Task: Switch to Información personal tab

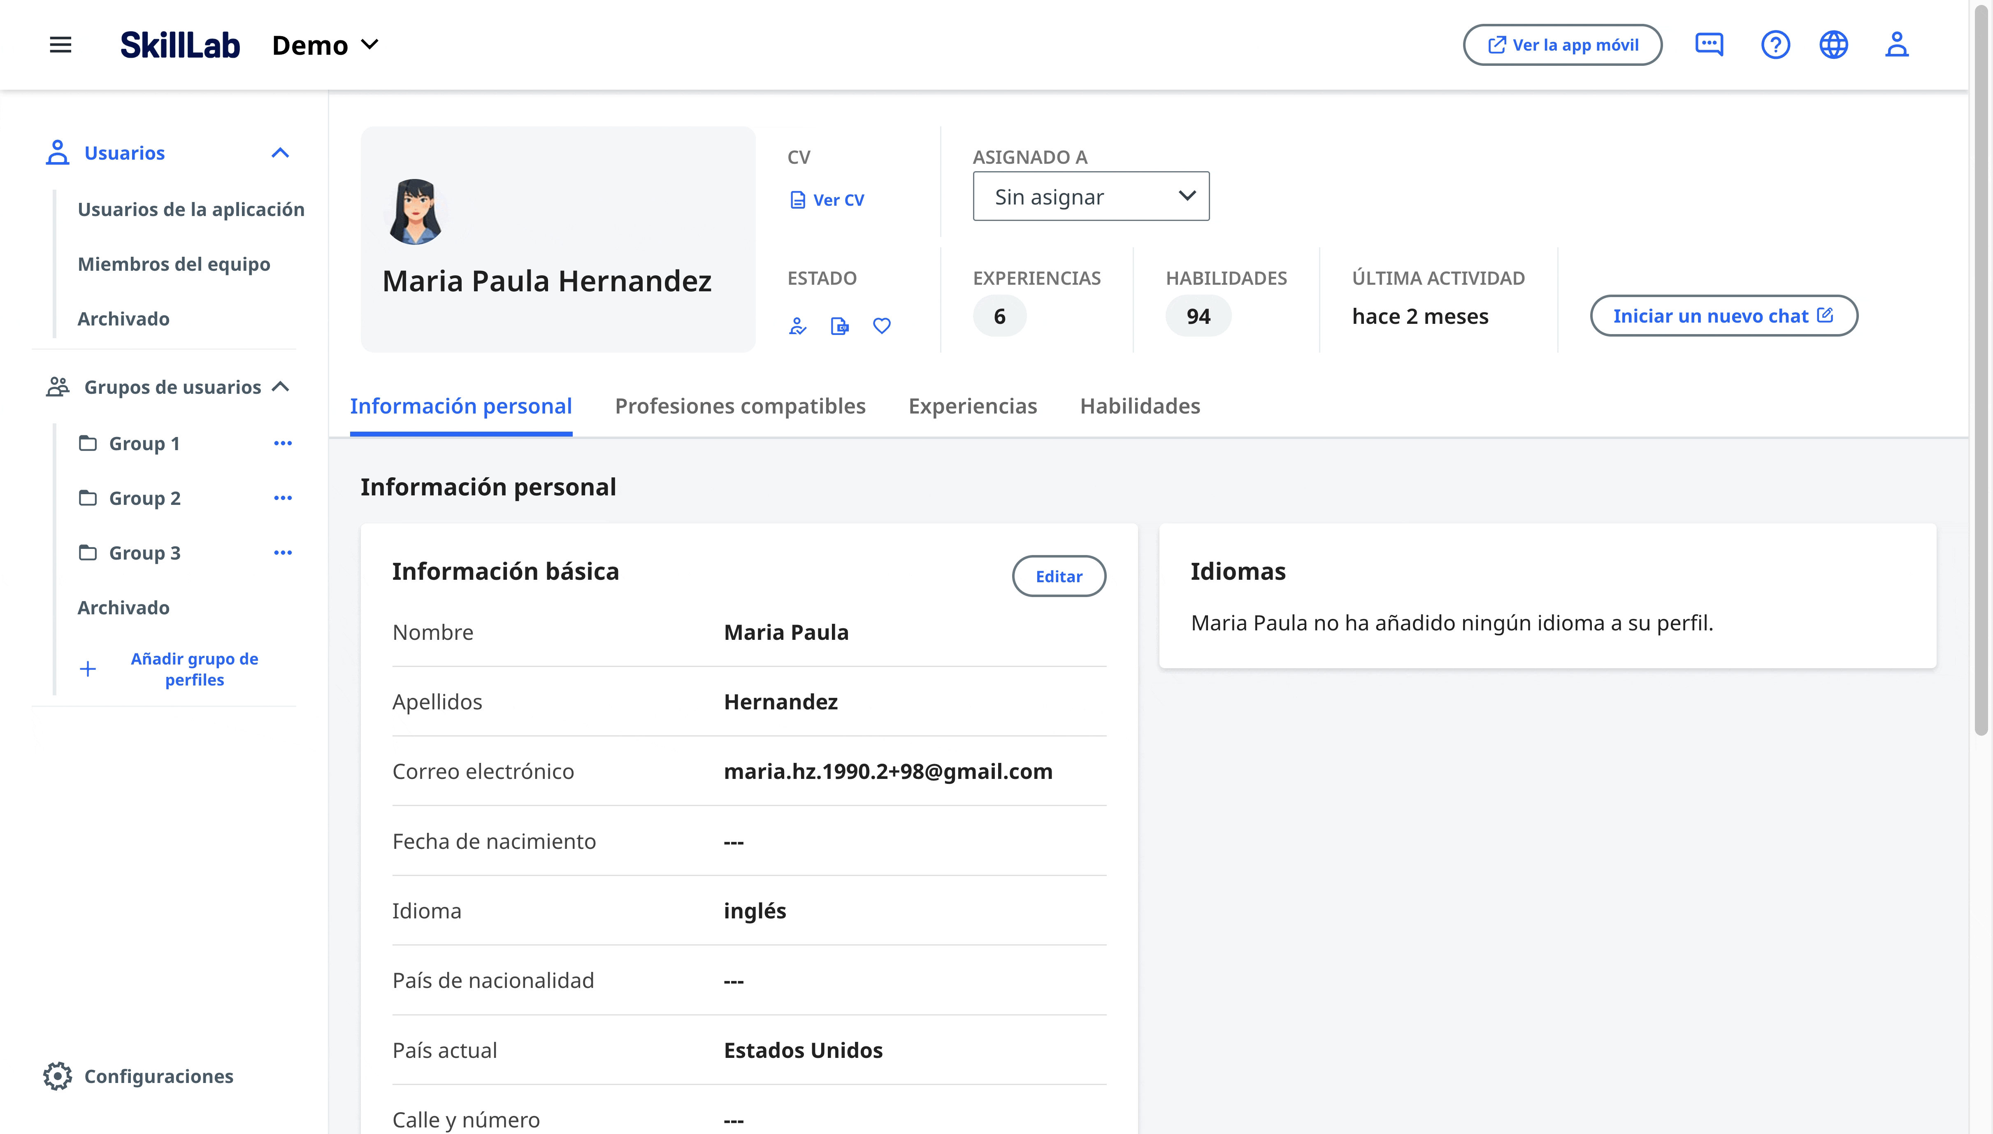Action: click(x=461, y=406)
